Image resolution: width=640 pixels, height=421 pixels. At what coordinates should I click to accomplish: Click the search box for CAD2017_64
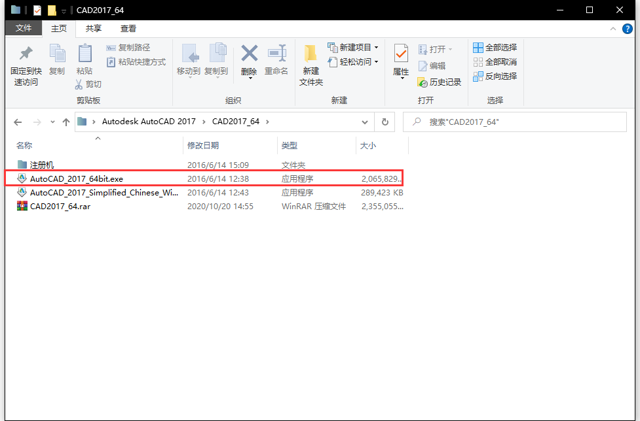click(518, 122)
